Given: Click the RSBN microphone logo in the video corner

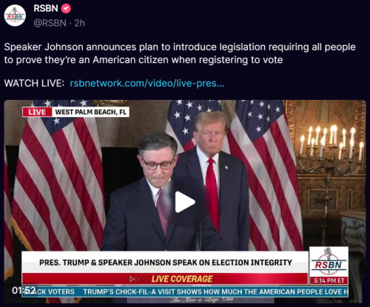Looking at the screenshot, I should click(329, 262).
